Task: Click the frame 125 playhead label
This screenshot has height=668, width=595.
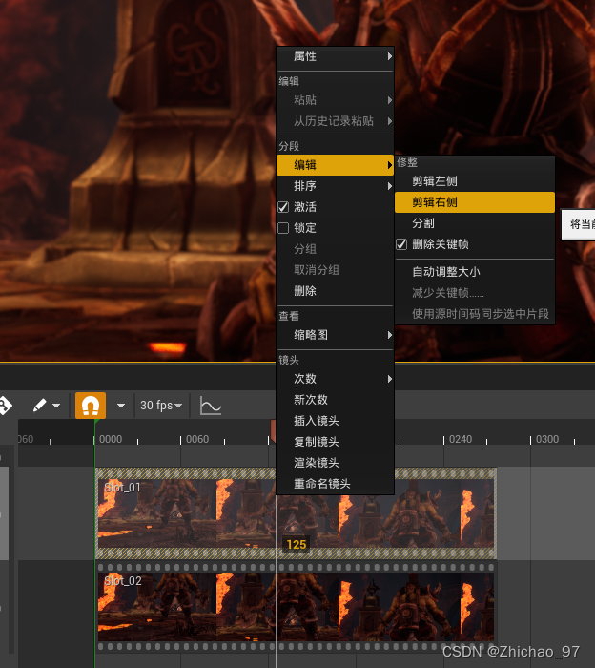Action: tap(297, 545)
